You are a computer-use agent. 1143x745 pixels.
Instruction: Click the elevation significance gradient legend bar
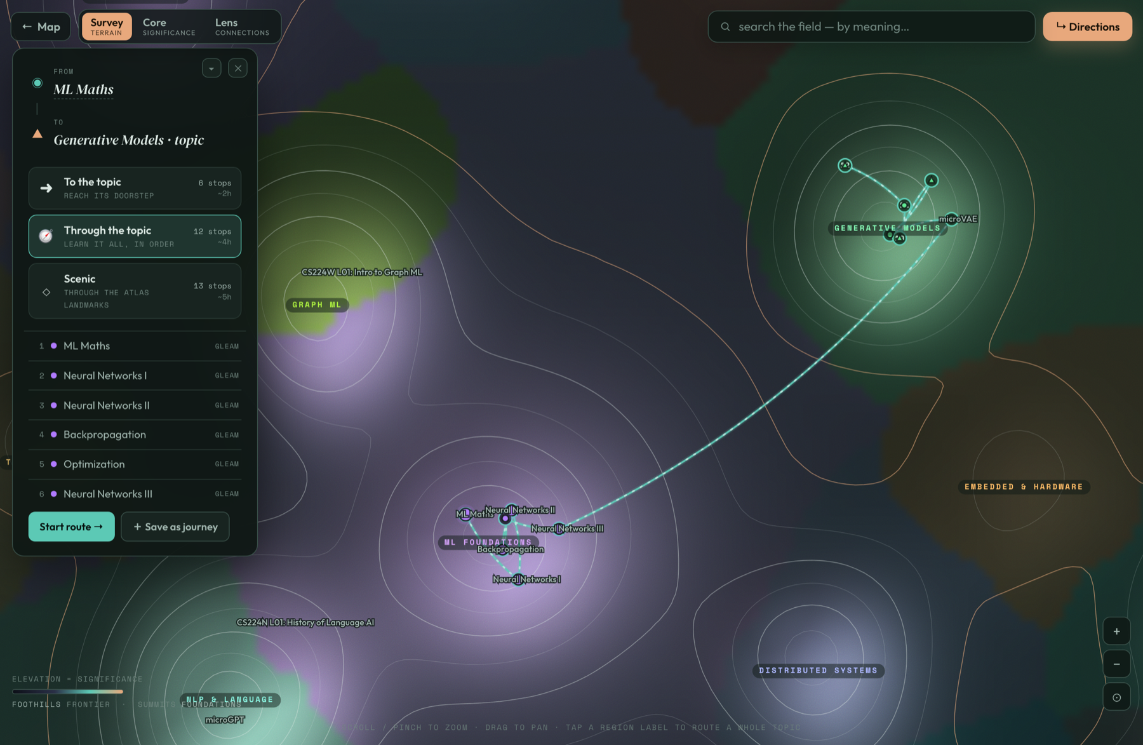pos(67,692)
